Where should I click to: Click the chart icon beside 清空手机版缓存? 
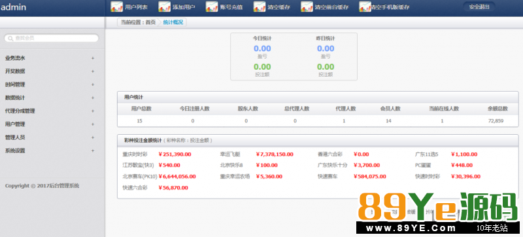click(365, 7)
